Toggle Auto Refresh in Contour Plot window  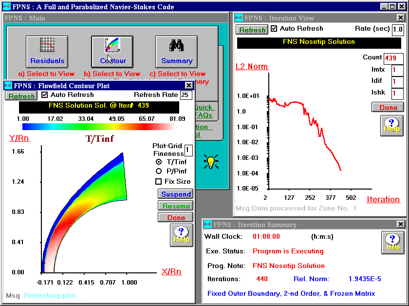pyautogui.click(x=45, y=95)
